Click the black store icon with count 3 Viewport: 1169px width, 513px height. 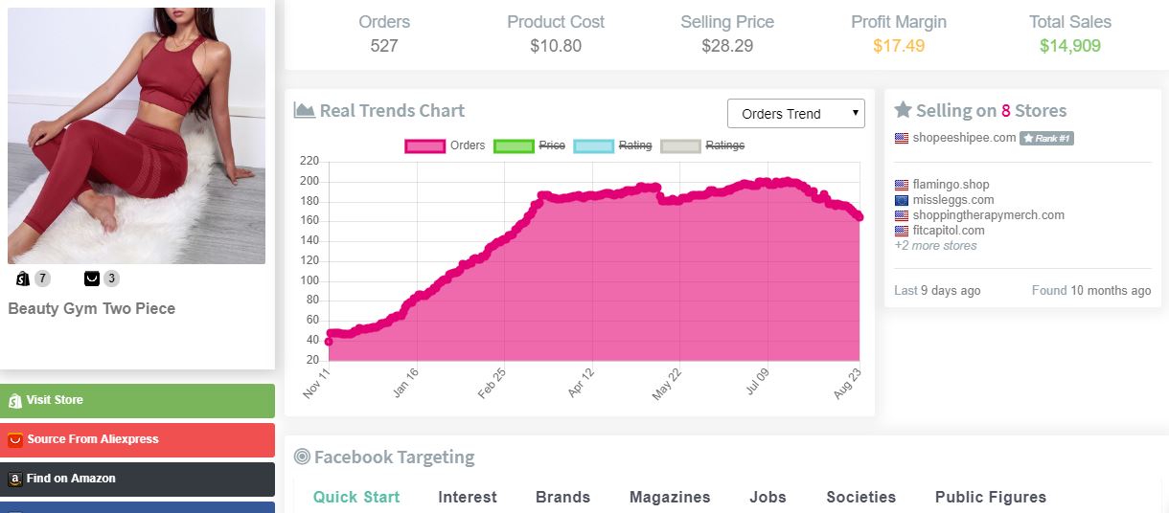coord(92,279)
